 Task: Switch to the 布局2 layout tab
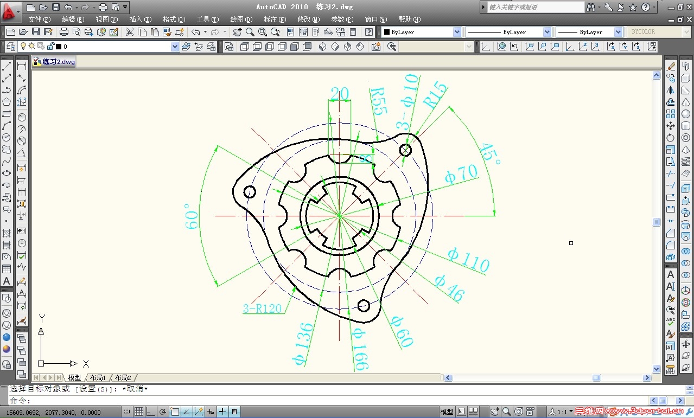point(123,378)
